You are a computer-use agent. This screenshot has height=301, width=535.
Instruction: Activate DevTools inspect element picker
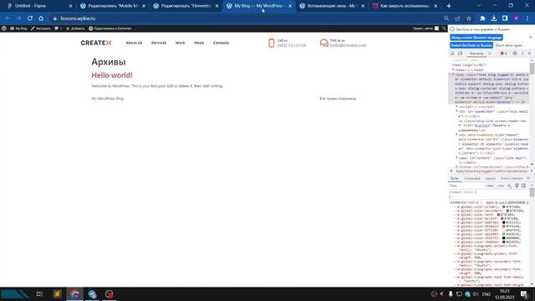453,54
